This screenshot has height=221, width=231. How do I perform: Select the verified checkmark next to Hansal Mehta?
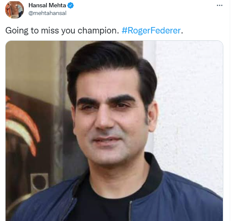tap(71, 6)
